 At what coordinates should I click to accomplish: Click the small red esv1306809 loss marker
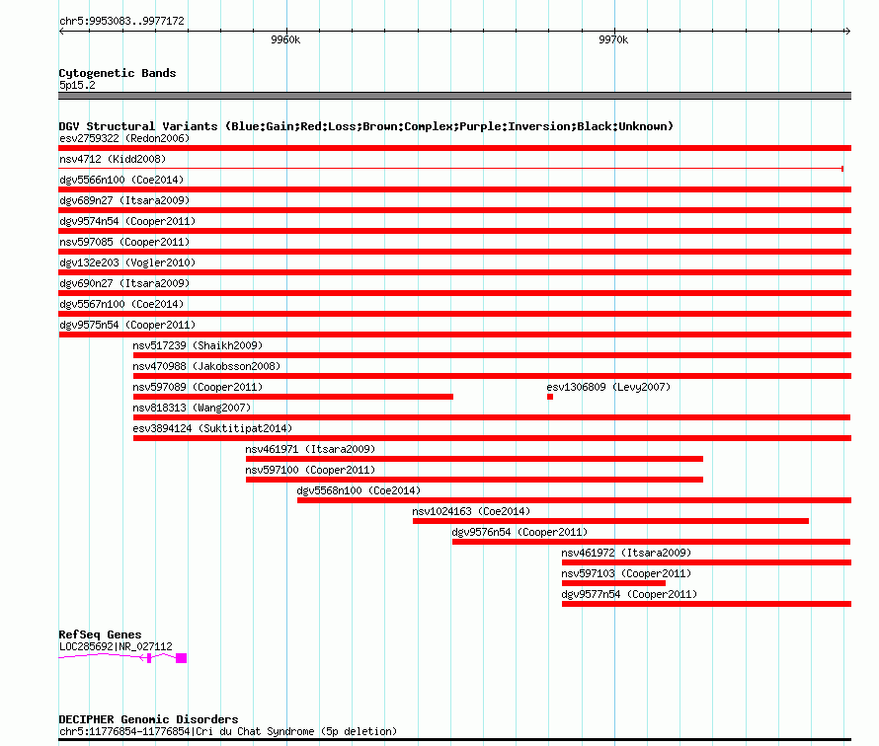pyautogui.click(x=550, y=397)
